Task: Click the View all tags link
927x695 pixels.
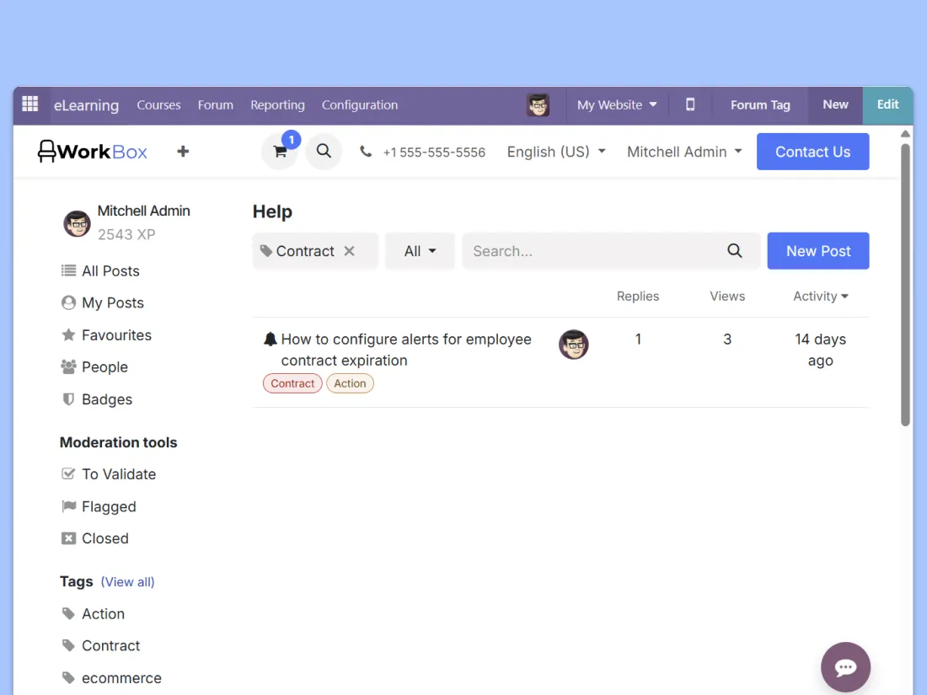Action: pyautogui.click(x=127, y=582)
